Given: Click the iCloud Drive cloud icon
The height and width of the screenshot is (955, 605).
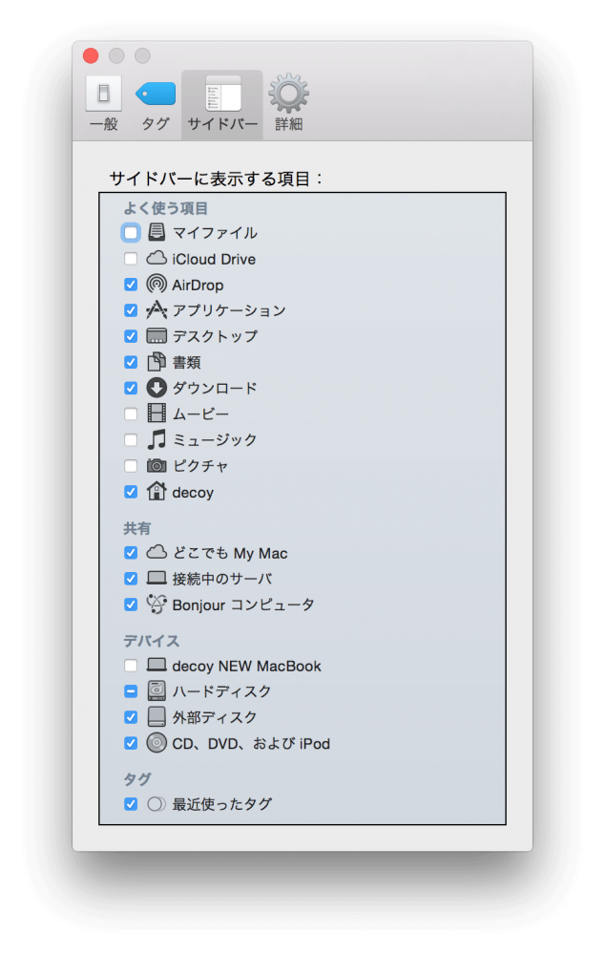Looking at the screenshot, I should click(156, 258).
